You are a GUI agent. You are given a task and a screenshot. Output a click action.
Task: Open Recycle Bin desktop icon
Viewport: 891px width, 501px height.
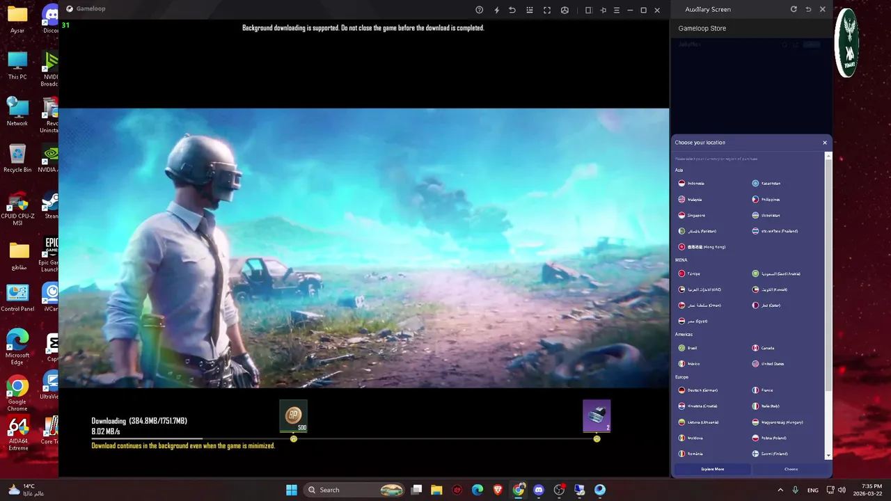[x=17, y=159]
